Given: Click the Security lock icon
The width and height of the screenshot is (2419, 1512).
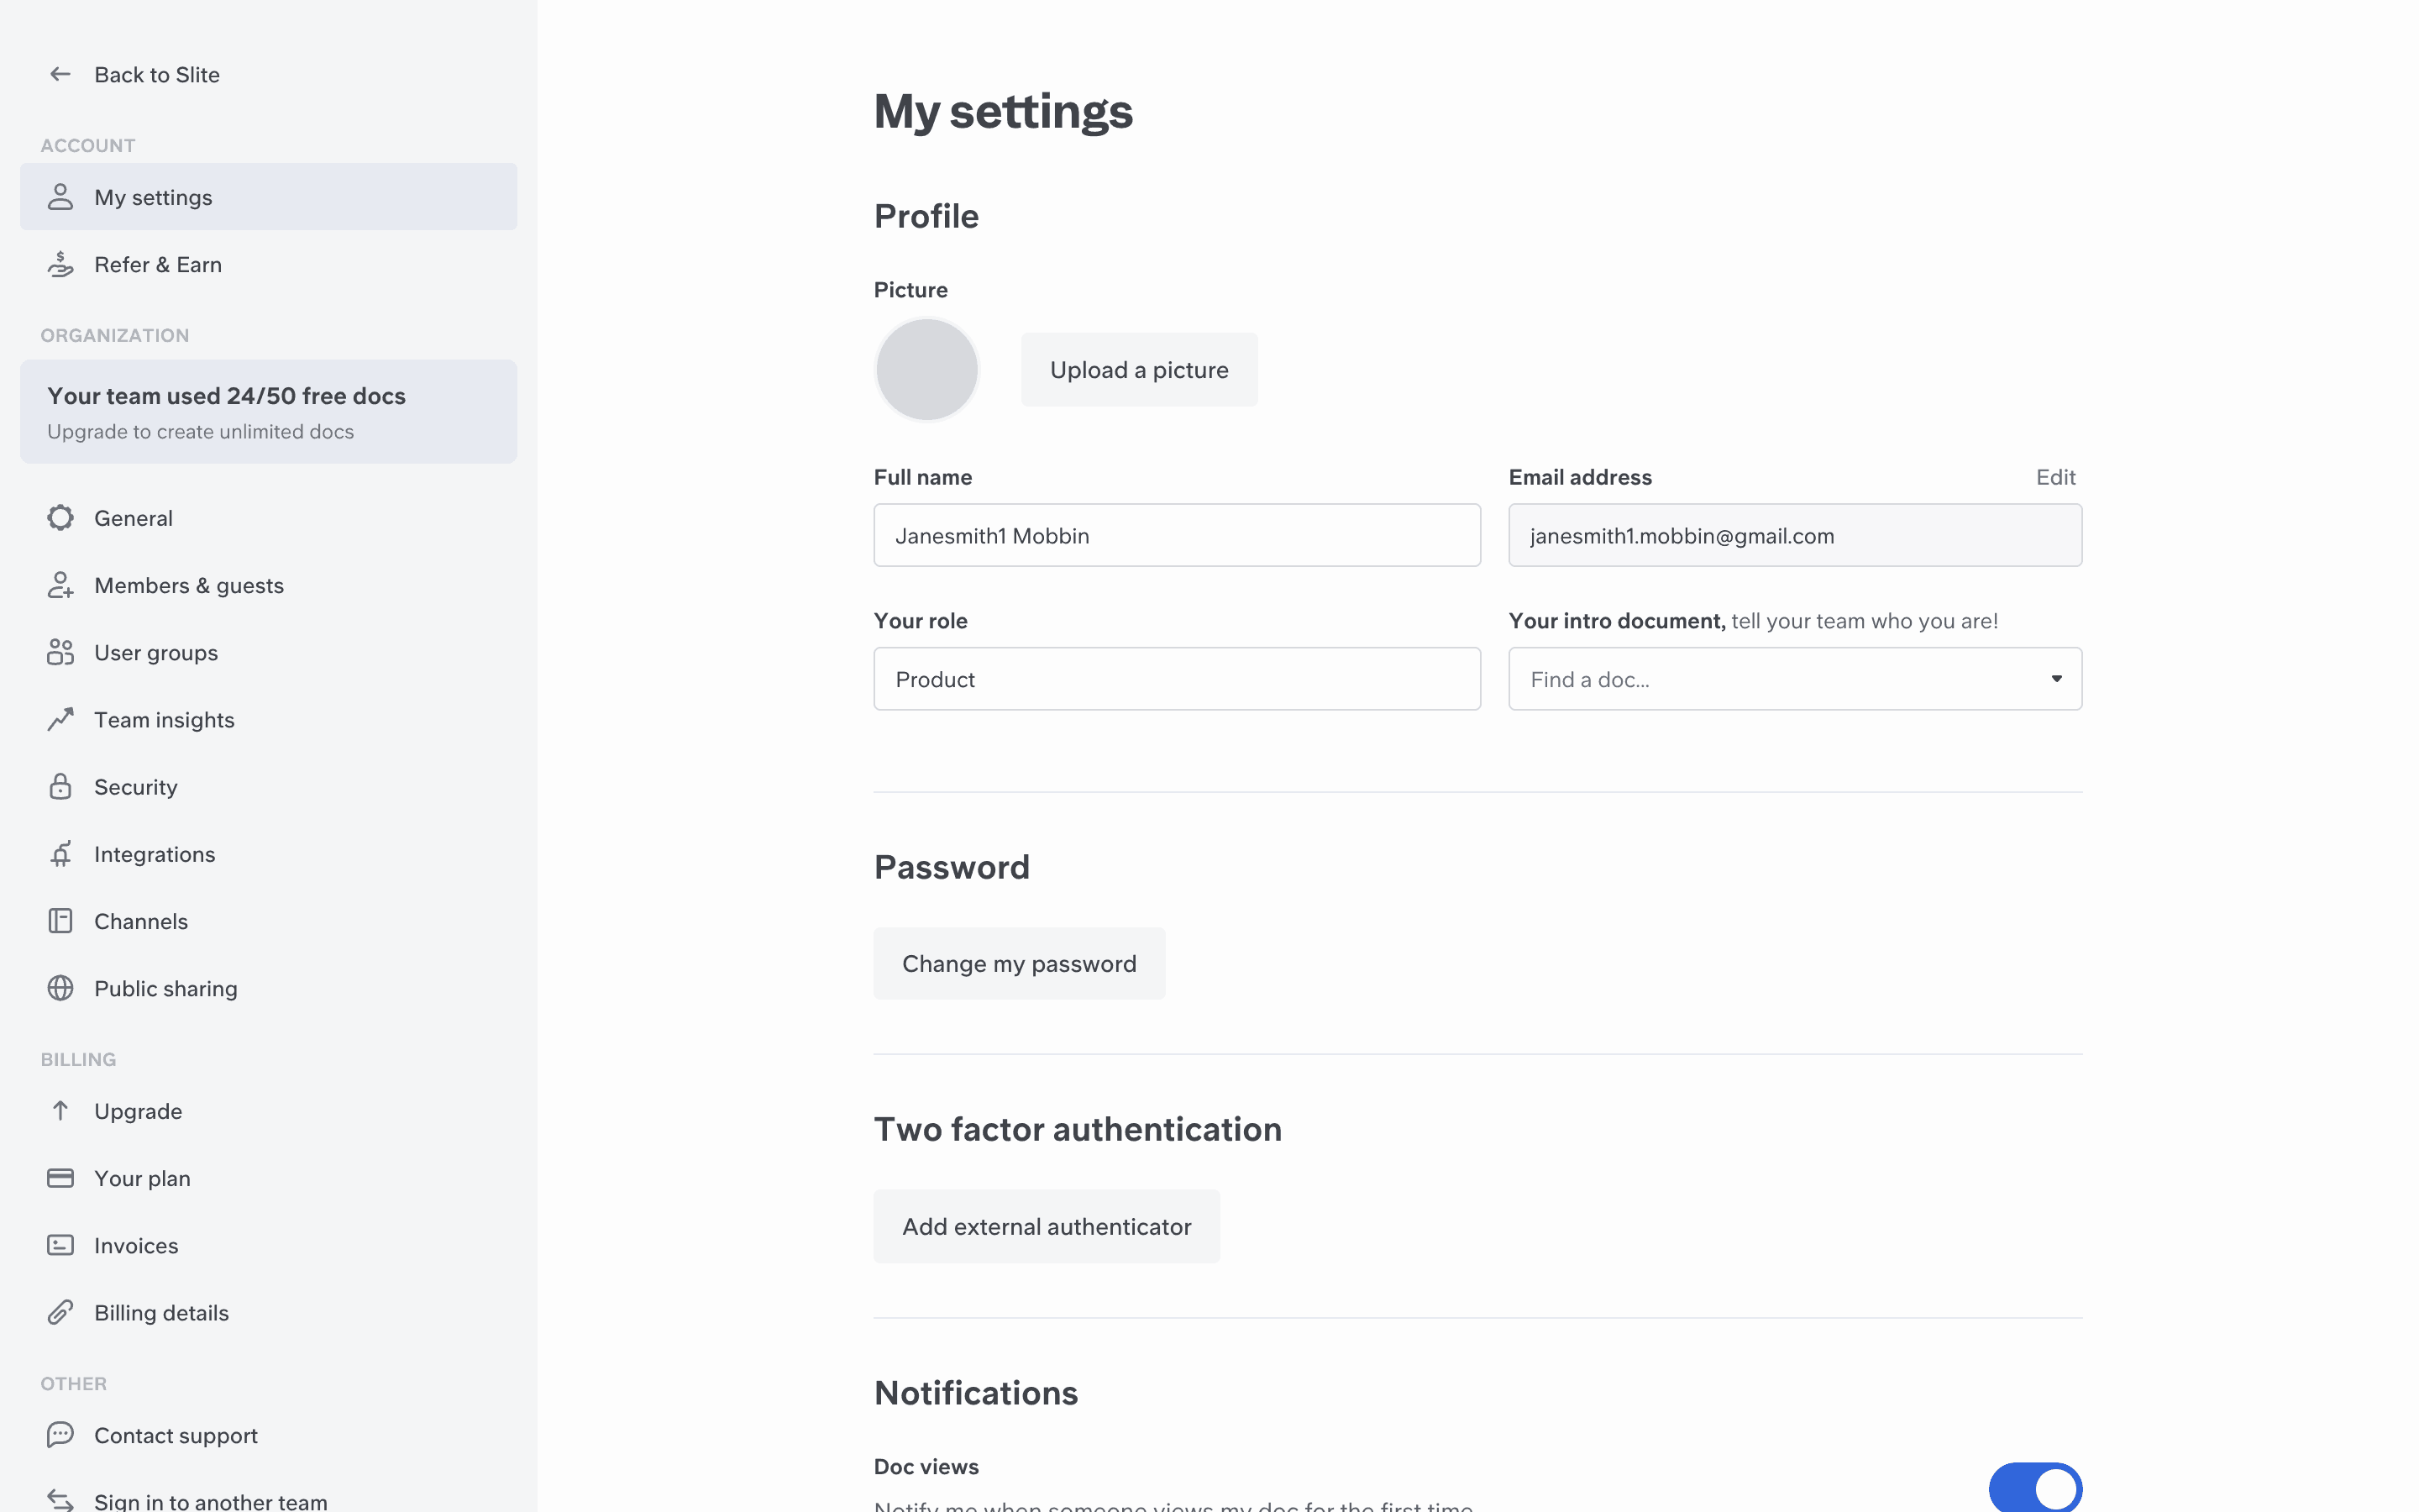Looking at the screenshot, I should [60, 786].
